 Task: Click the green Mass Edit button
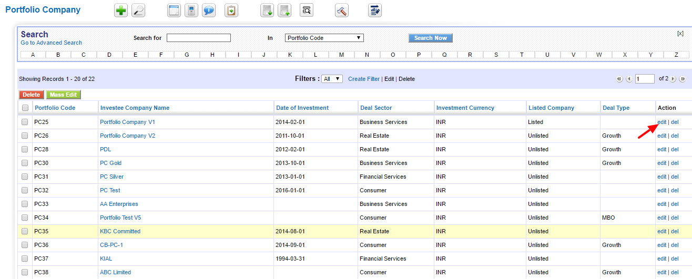(x=64, y=95)
